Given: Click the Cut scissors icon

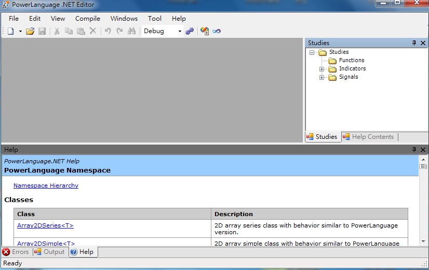Looking at the screenshot, I should 57,31.
